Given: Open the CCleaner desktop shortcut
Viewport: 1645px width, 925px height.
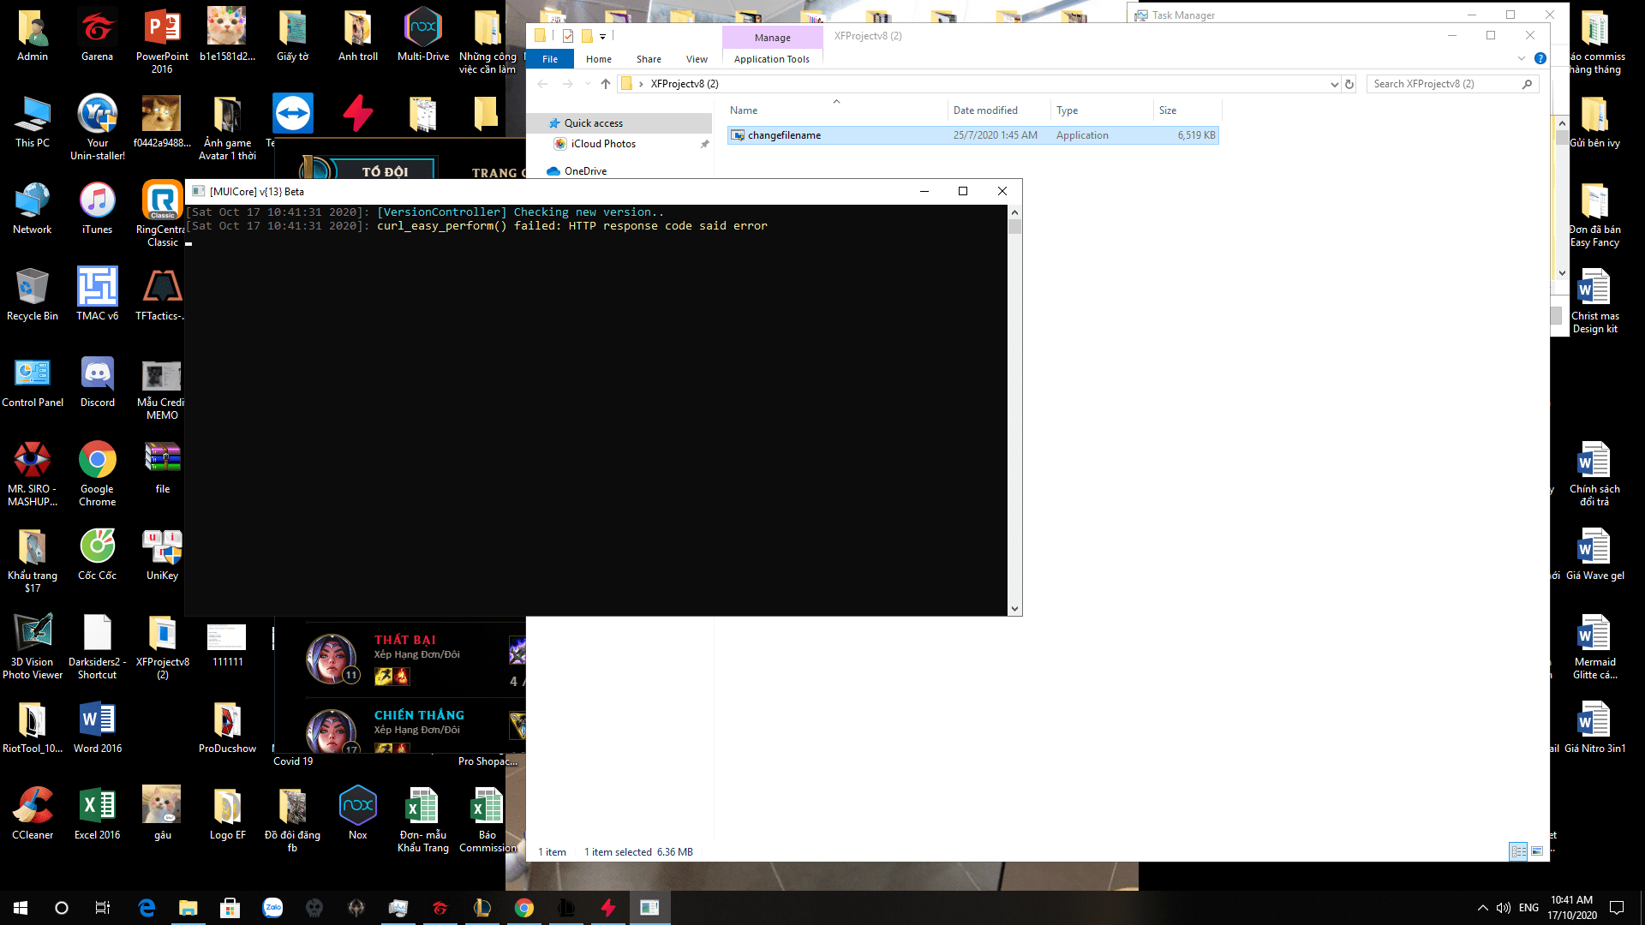Looking at the screenshot, I should [33, 814].
